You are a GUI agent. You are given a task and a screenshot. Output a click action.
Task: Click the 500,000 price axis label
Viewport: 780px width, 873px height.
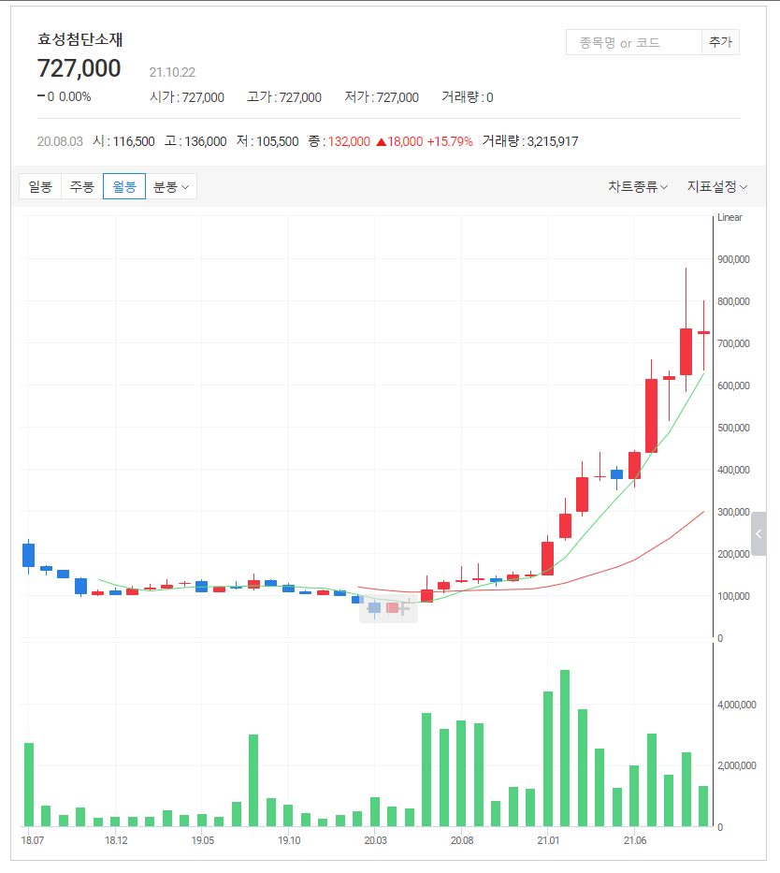tap(733, 428)
